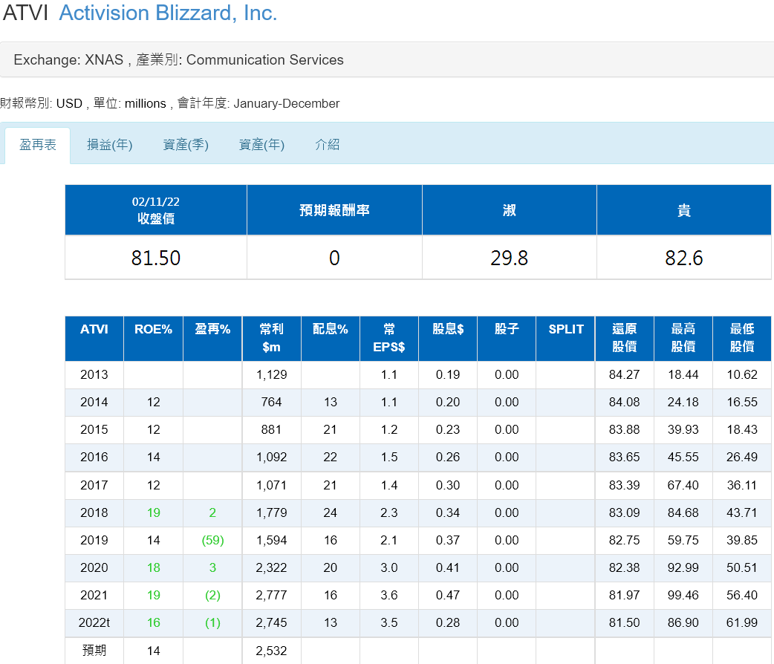Switch to the 損益(年) tab
This screenshot has width=774, height=664.
[110, 145]
